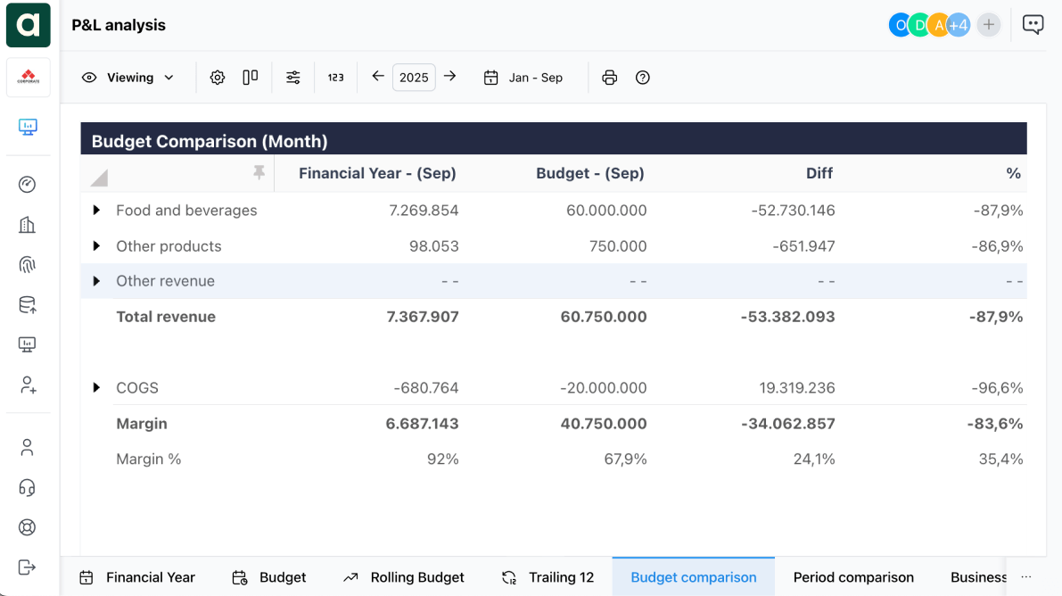Click the column layout icon
Viewport: 1062px width, 596px height.
[251, 78]
